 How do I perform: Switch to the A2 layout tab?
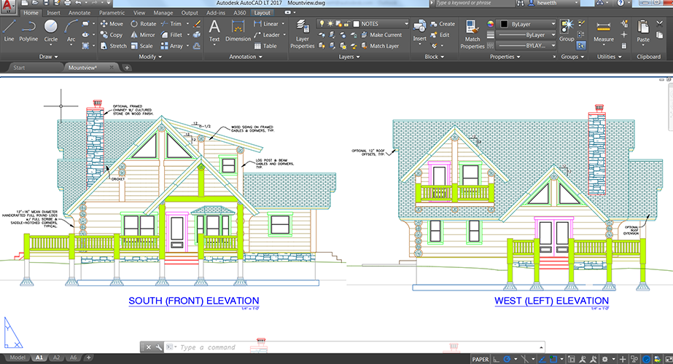56,357
